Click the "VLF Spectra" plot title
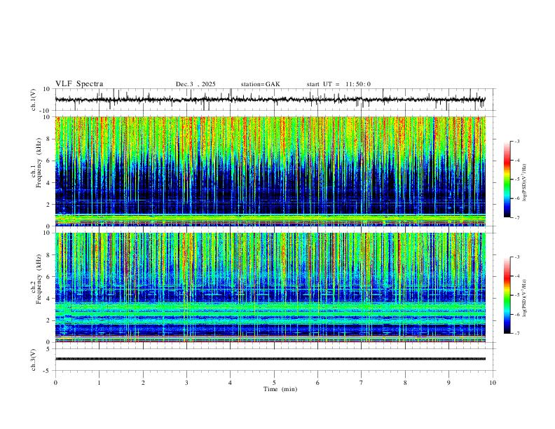Image resolution: width=555 pixels, height=429 pixels. [79, 84]
